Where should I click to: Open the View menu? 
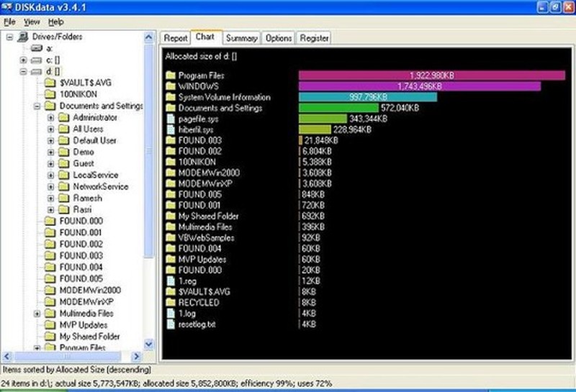click(32, 22)
